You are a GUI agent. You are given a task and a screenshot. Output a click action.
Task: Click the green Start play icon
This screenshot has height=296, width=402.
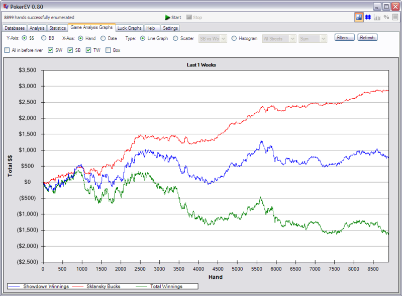click(167, 18)
